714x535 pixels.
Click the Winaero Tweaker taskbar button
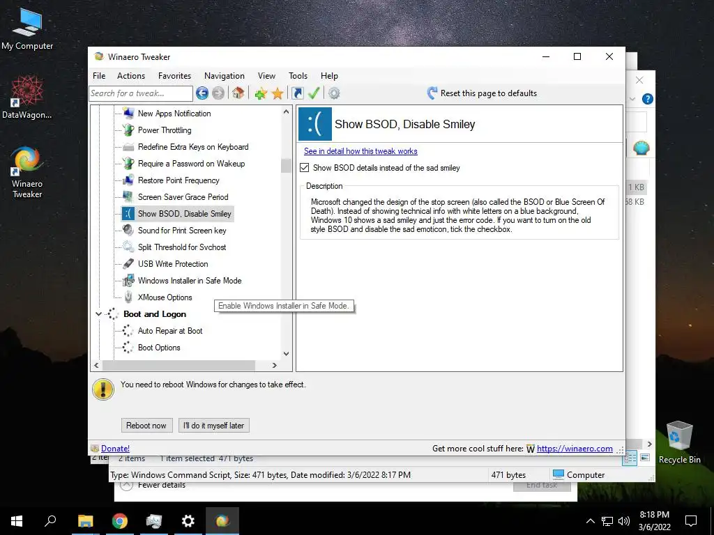pos(222,521)
